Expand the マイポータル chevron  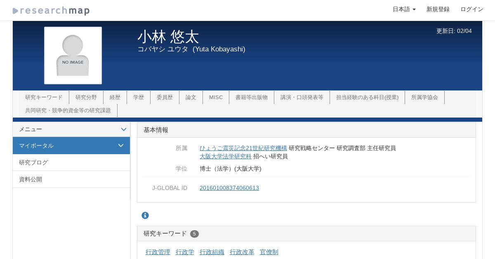pyautogui.click(x=121, y=146)
